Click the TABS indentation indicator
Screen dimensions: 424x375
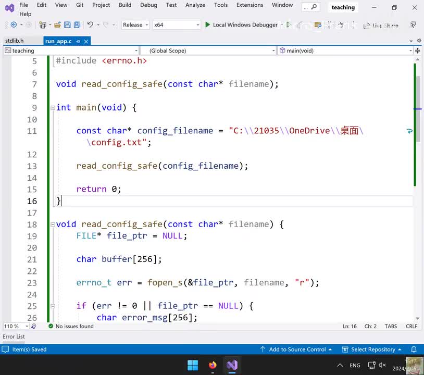391,326
